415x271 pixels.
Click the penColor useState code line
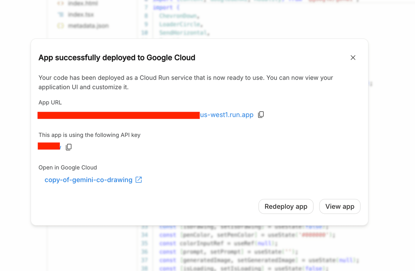[x=247, y=235]
